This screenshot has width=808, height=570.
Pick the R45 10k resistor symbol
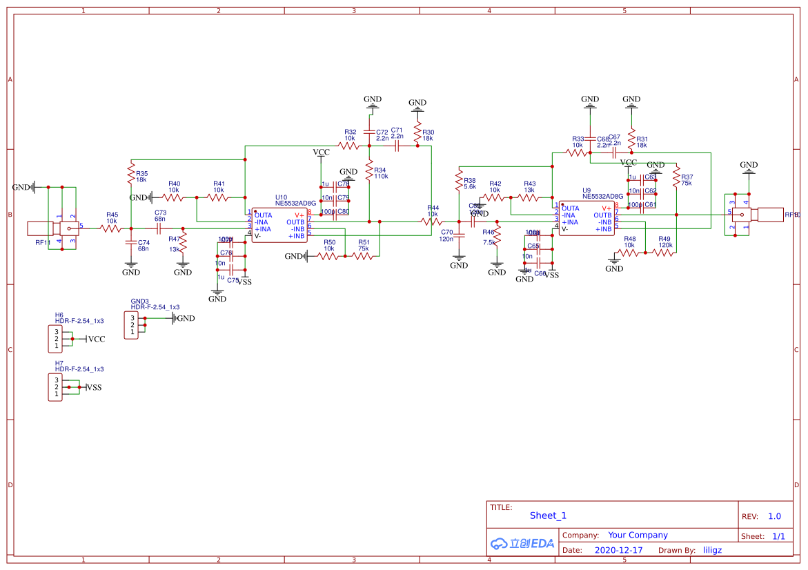pyautogui.click(x=110, y=228)
